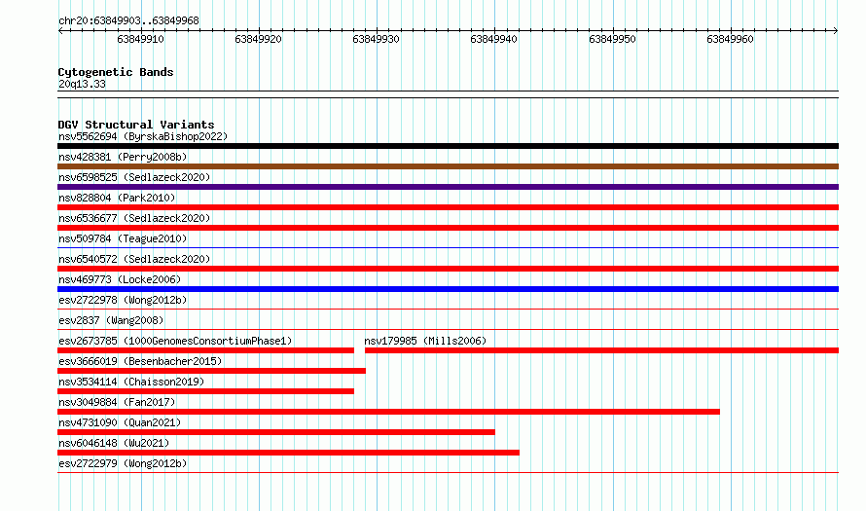
Task: Select the red nsv6046148 variant bar
Action: pos(288,453)
